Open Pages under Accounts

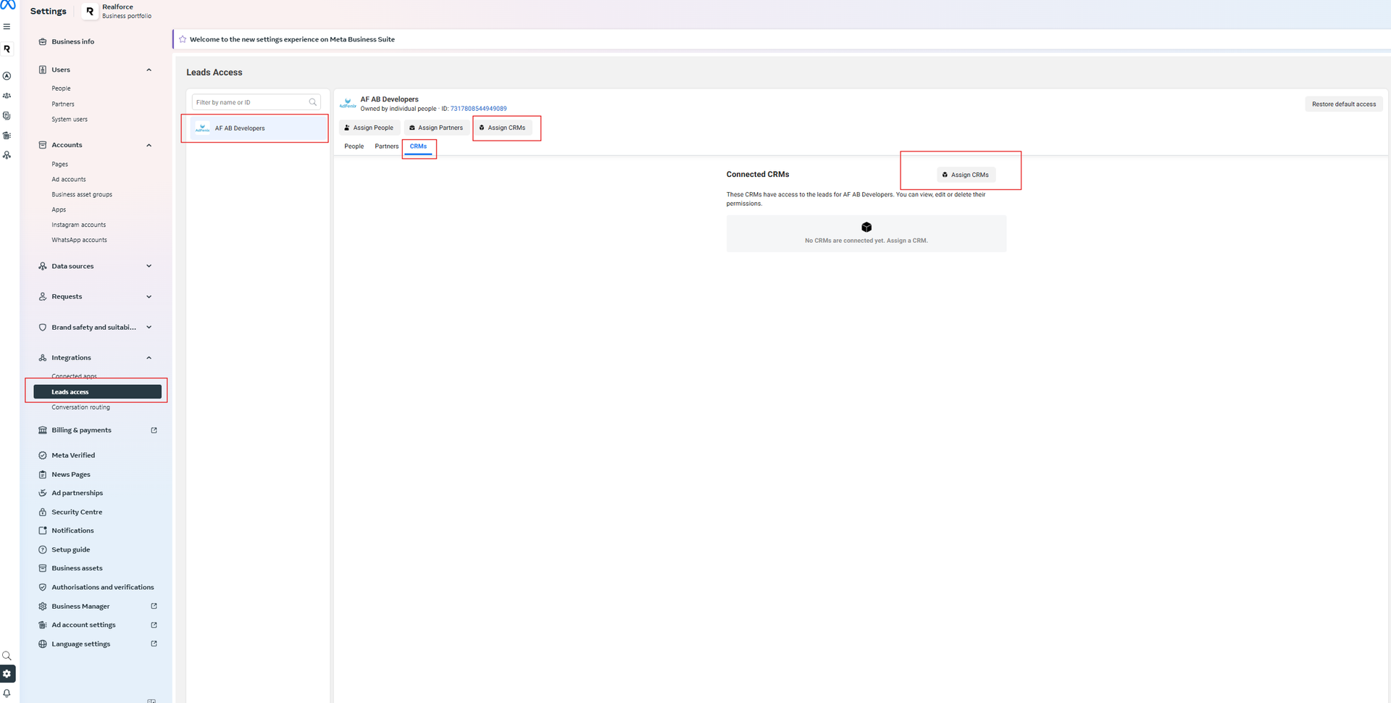(x=60, y=165)
